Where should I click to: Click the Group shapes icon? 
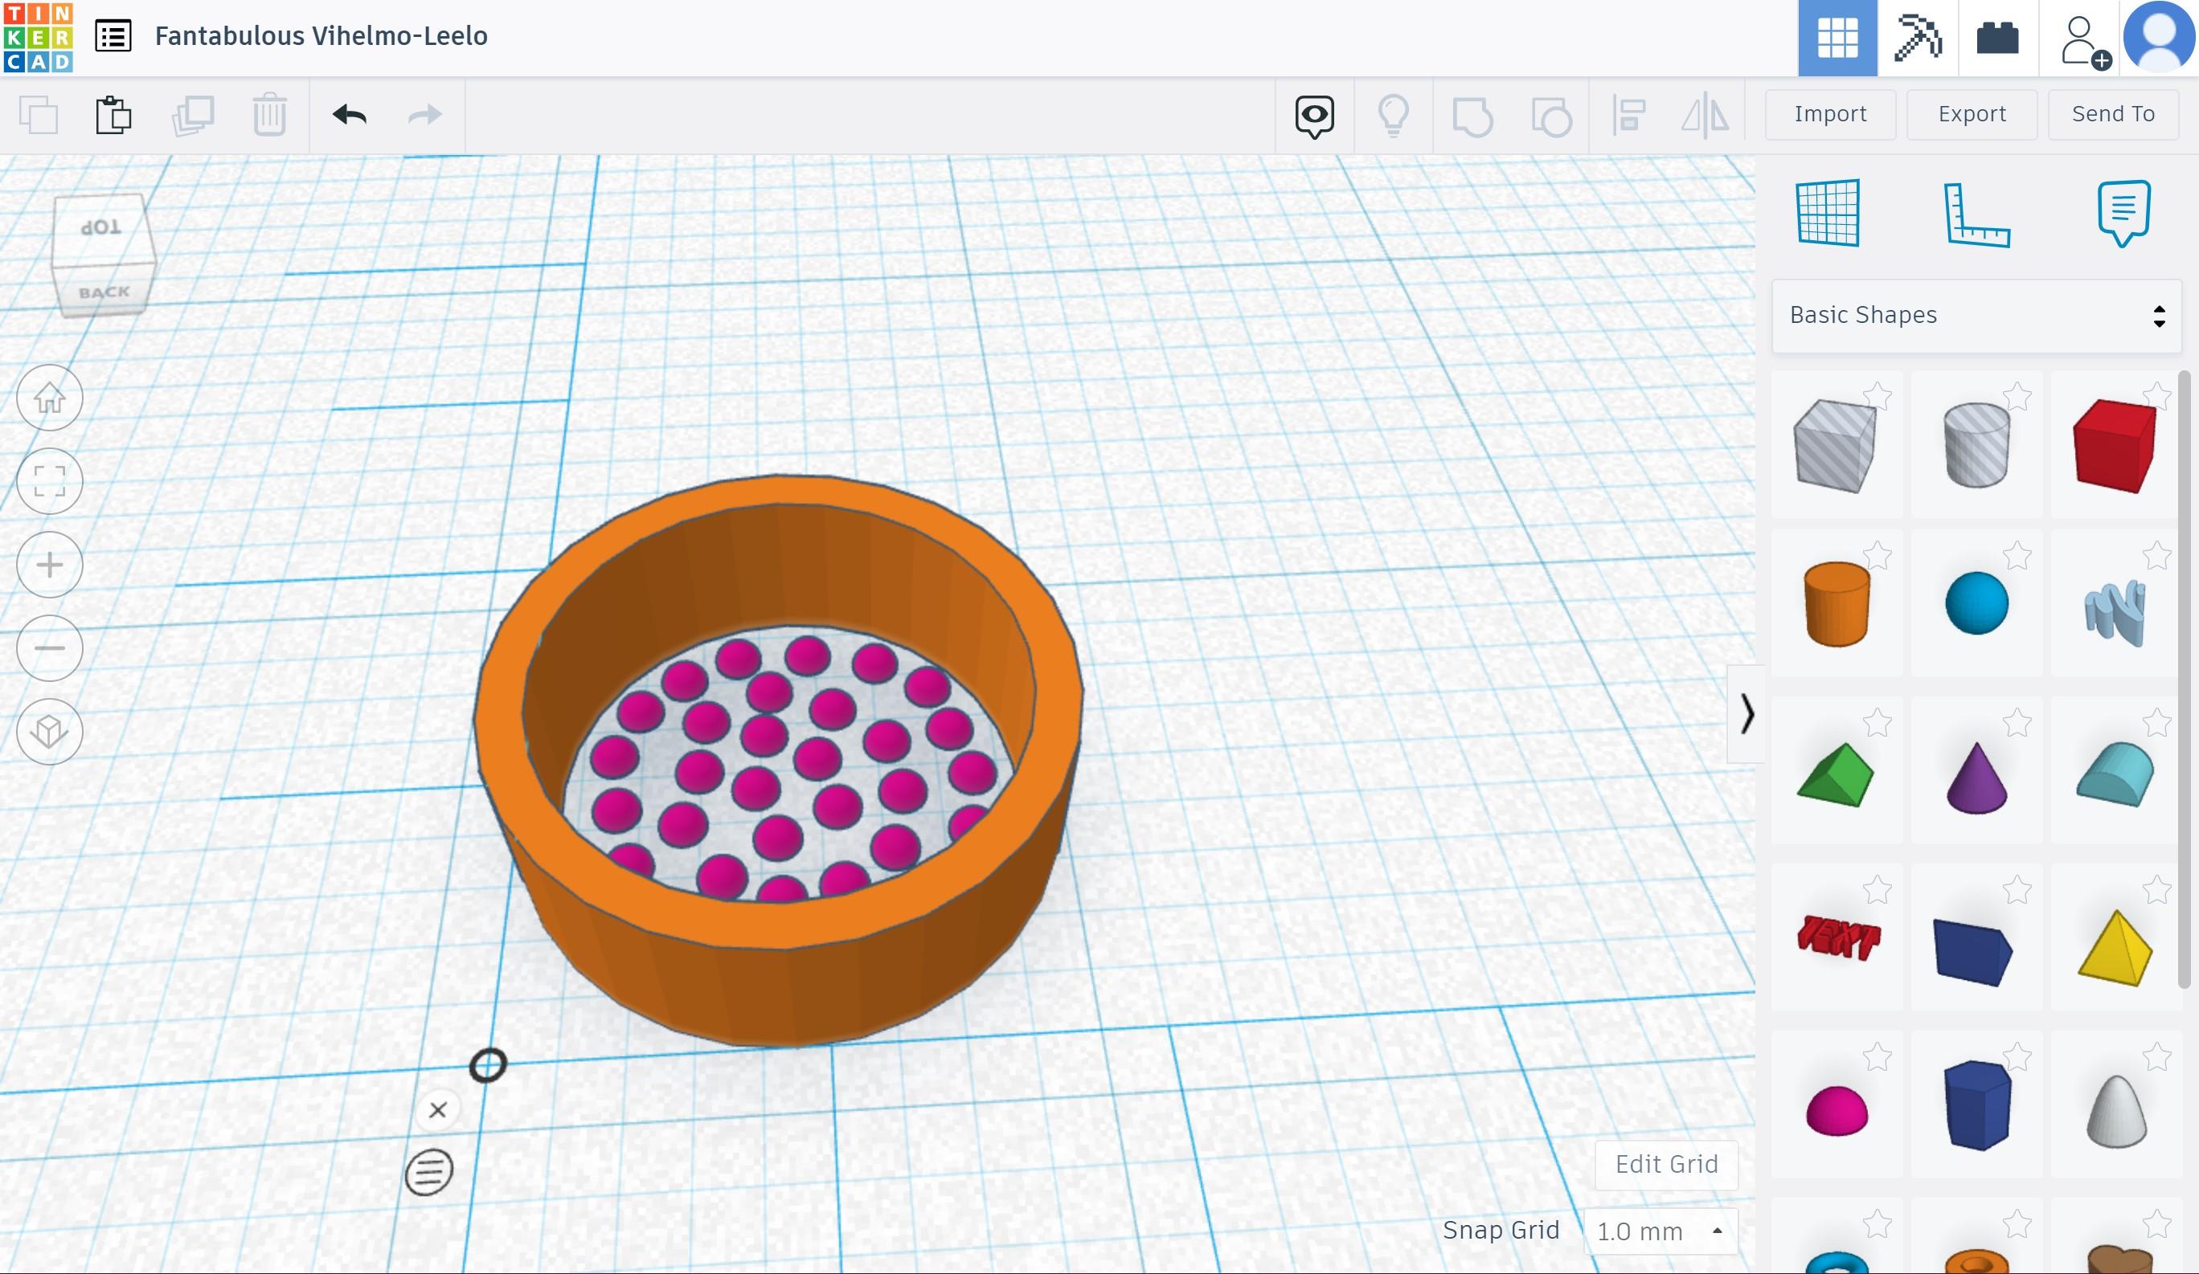[1472, 116]
